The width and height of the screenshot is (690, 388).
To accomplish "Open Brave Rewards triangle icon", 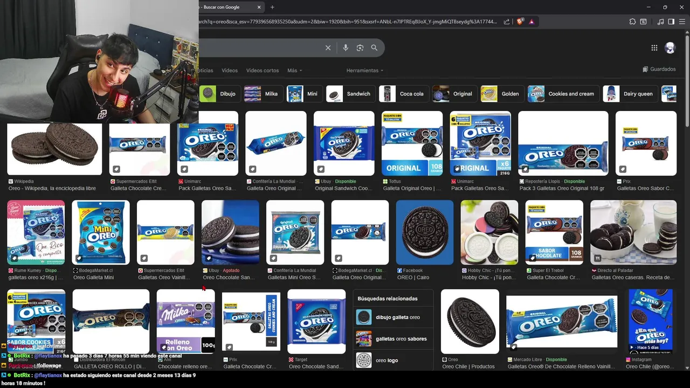I will [532, 22].
